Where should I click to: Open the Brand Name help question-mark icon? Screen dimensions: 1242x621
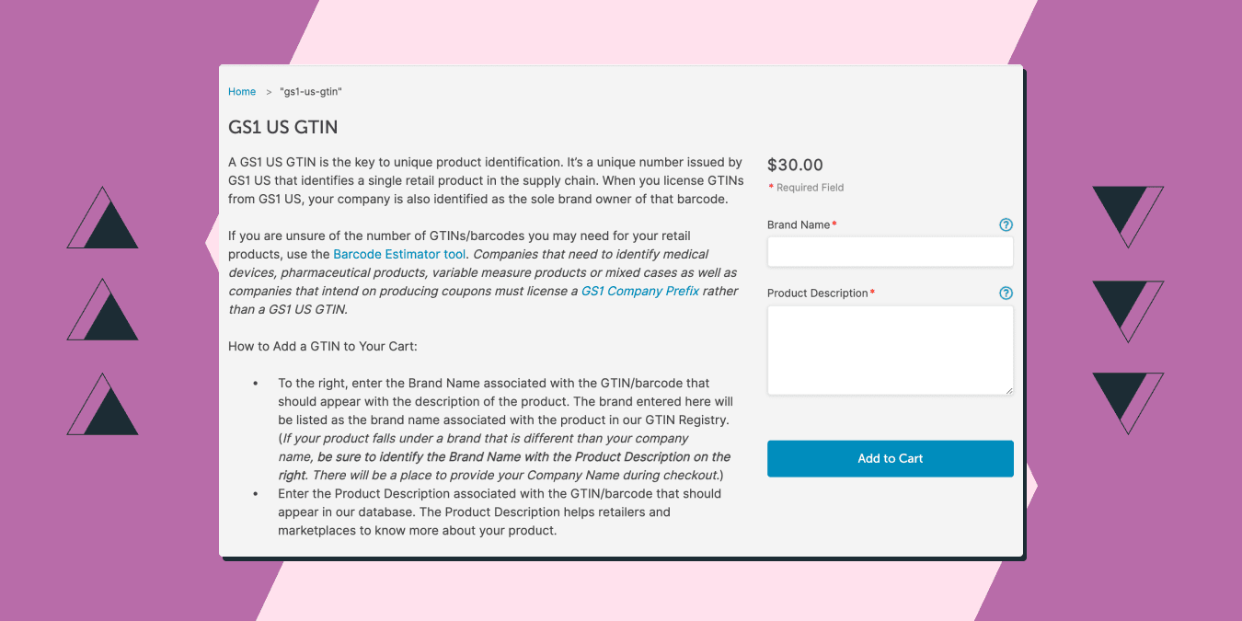(1006, 224)
